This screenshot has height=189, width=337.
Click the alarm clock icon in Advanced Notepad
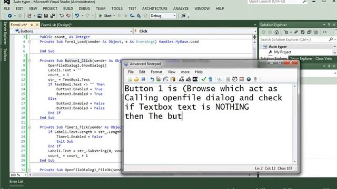235,79
